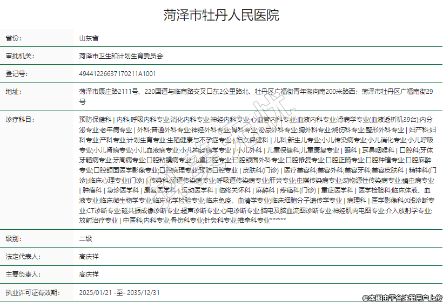Select the 地址 row label
Screen dimensions: 443x302
(15, 91)
